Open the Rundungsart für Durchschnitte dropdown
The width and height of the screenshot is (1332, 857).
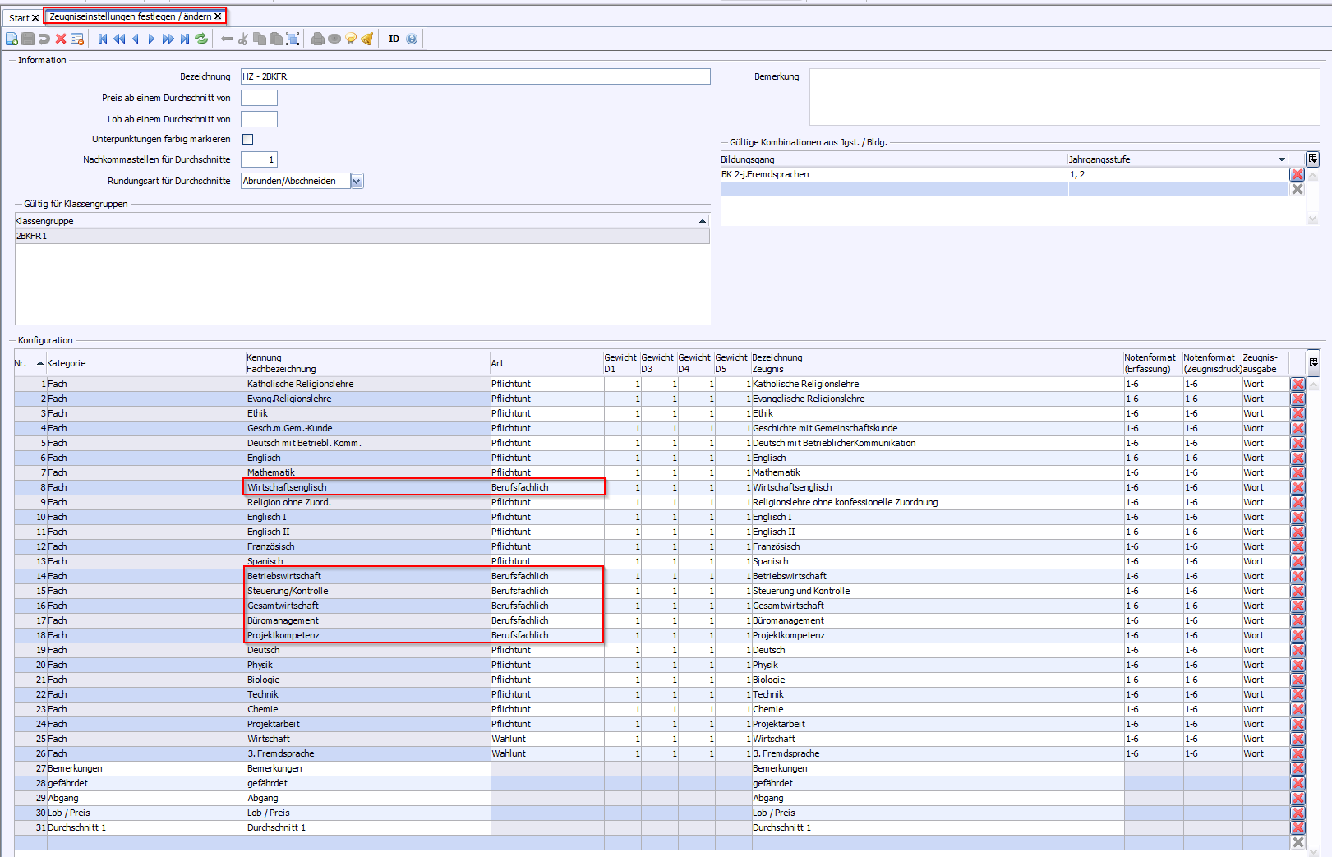coord(357,182)
